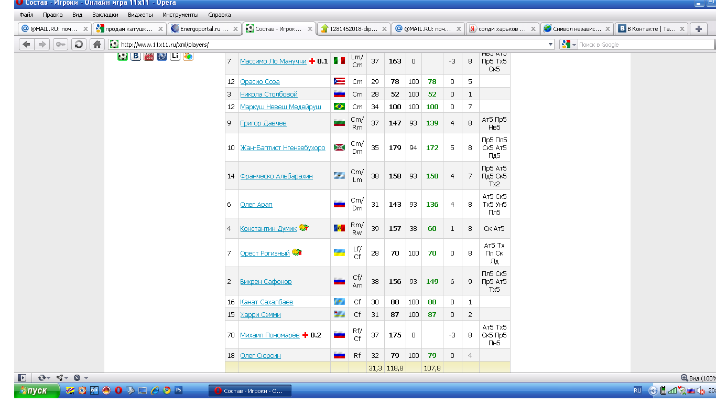This screenshot has width=716, height=403.
Task: Open the Закладки menu
Action: click(105, 15)
